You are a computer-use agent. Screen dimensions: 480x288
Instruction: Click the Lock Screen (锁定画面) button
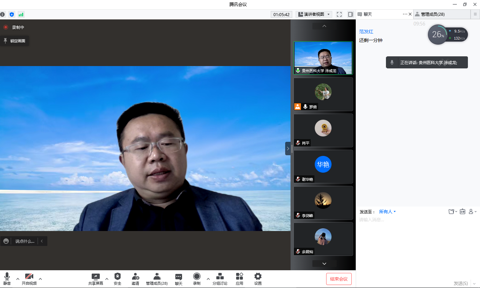pos(14,41)
